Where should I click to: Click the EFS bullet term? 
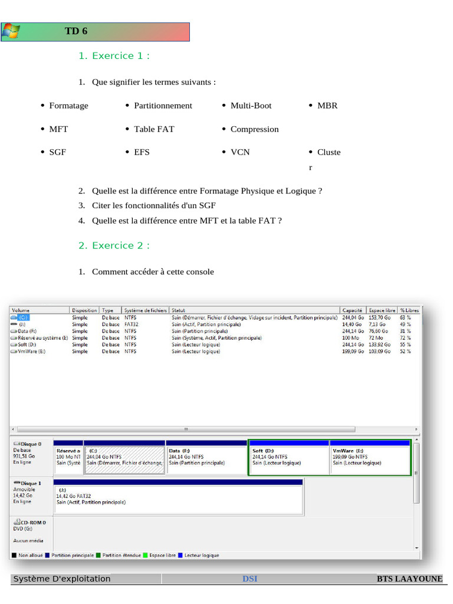[x=142, y=152]
